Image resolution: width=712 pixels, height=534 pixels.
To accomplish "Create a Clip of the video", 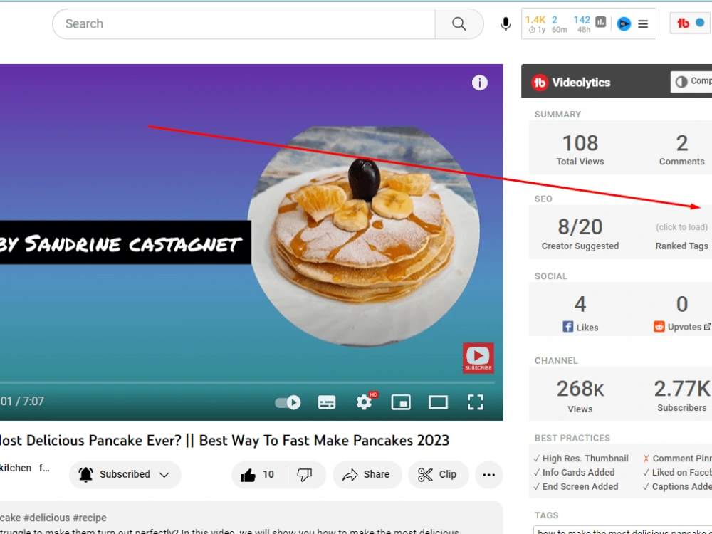I will click(438, 474).
